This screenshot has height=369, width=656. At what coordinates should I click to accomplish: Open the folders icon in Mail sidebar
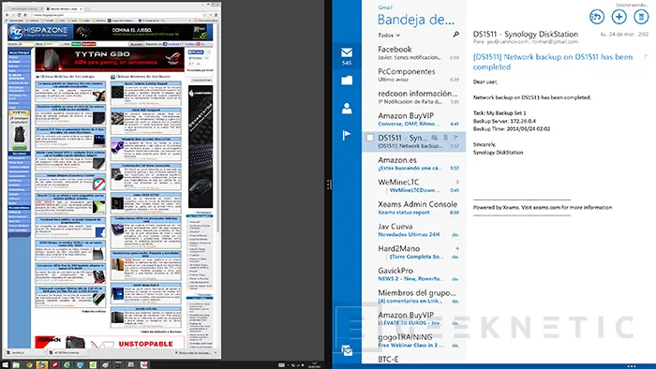point(347,81)
